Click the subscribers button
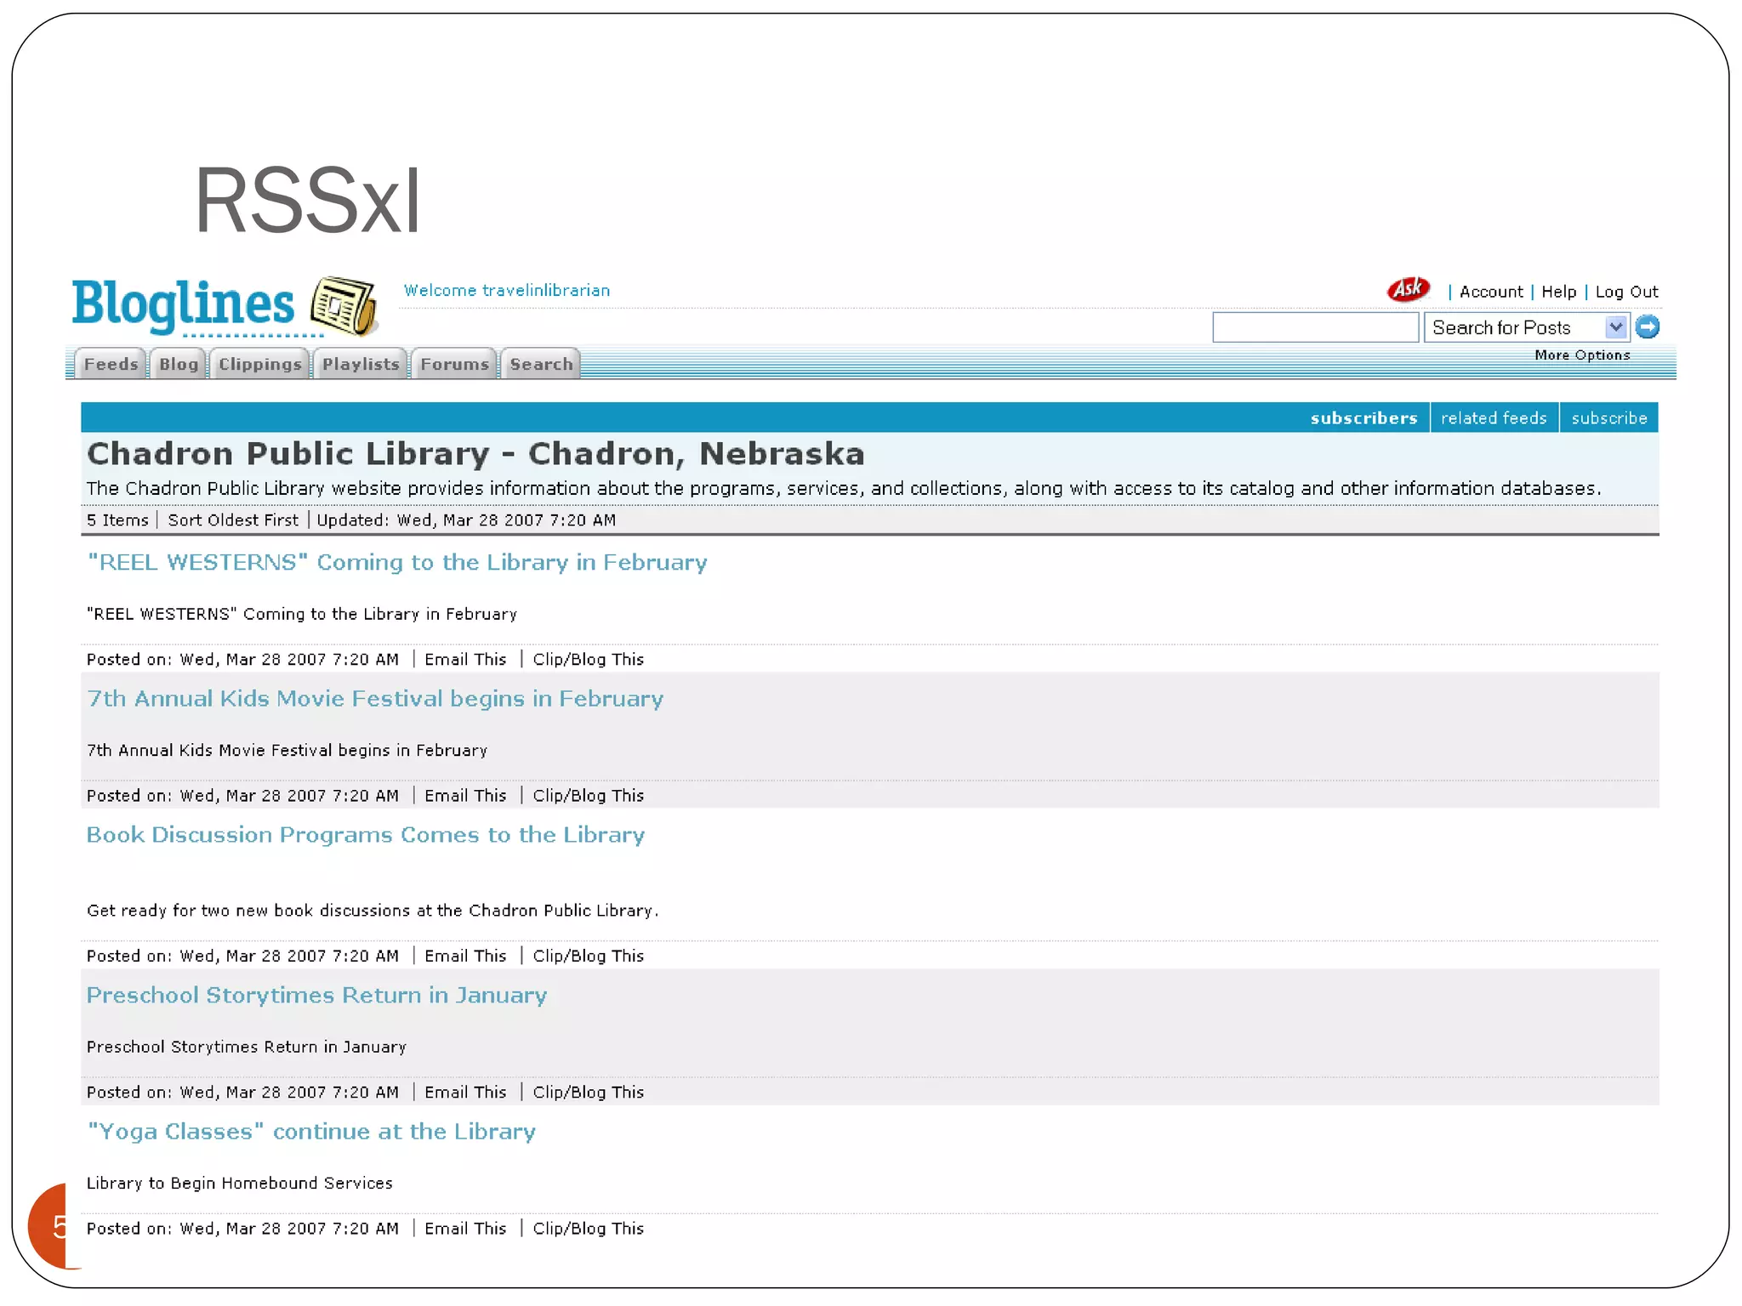This screenshot has width=1742, height=1306. point(1363,418)
